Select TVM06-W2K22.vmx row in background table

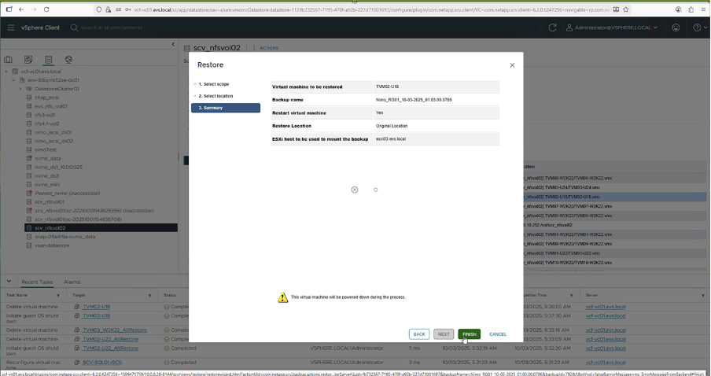point(614,179)
